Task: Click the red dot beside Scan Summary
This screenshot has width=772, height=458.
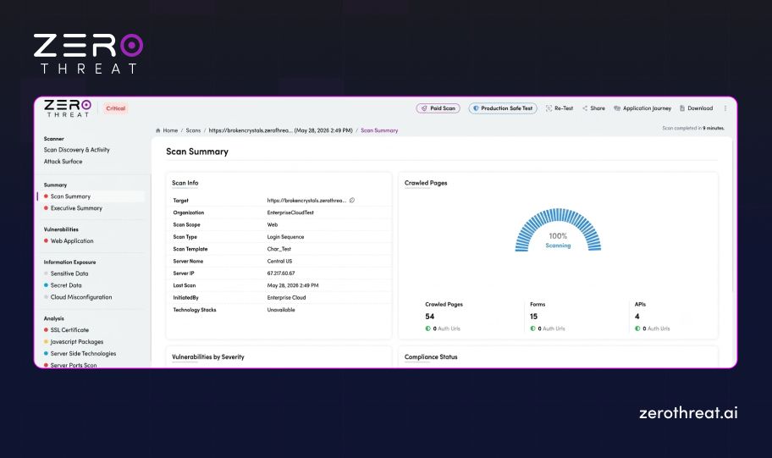Action: (46, 196)
